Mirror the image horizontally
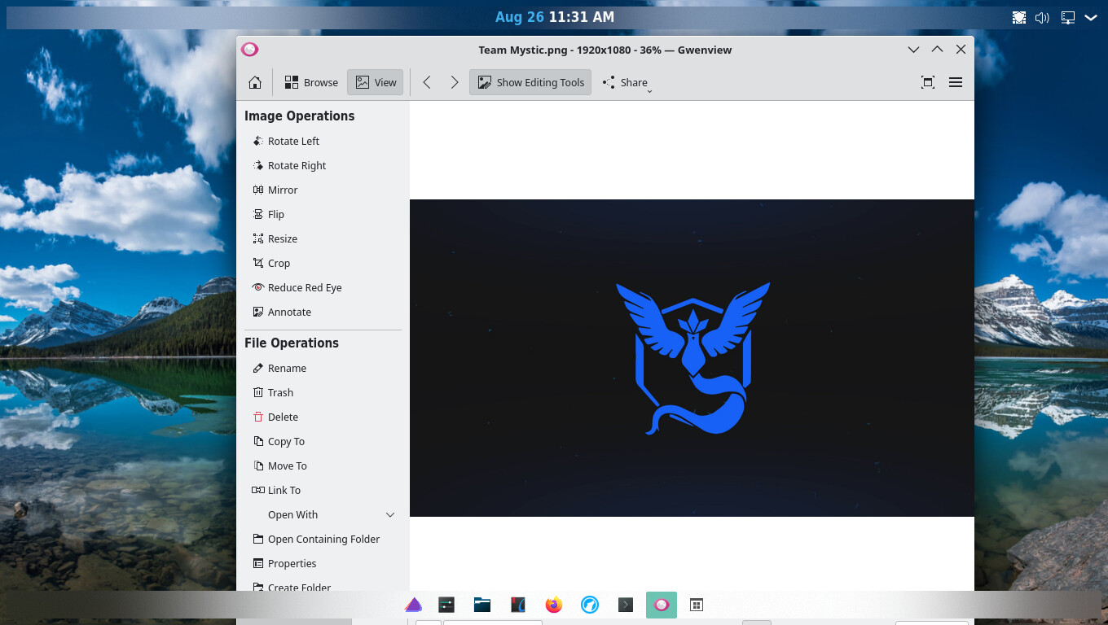This screenshot has height=625, width=1108. [275, 190]
